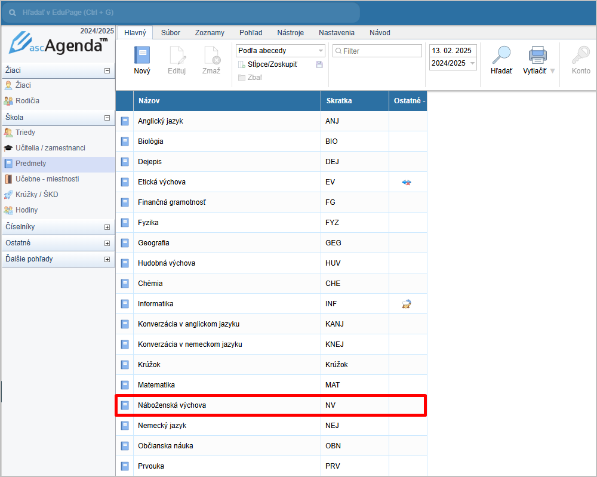Click the save layout icon beside Stĺpce/Zoskupiť
The height and width of the screenshot is (477, 597).
(x=319, y=64)
